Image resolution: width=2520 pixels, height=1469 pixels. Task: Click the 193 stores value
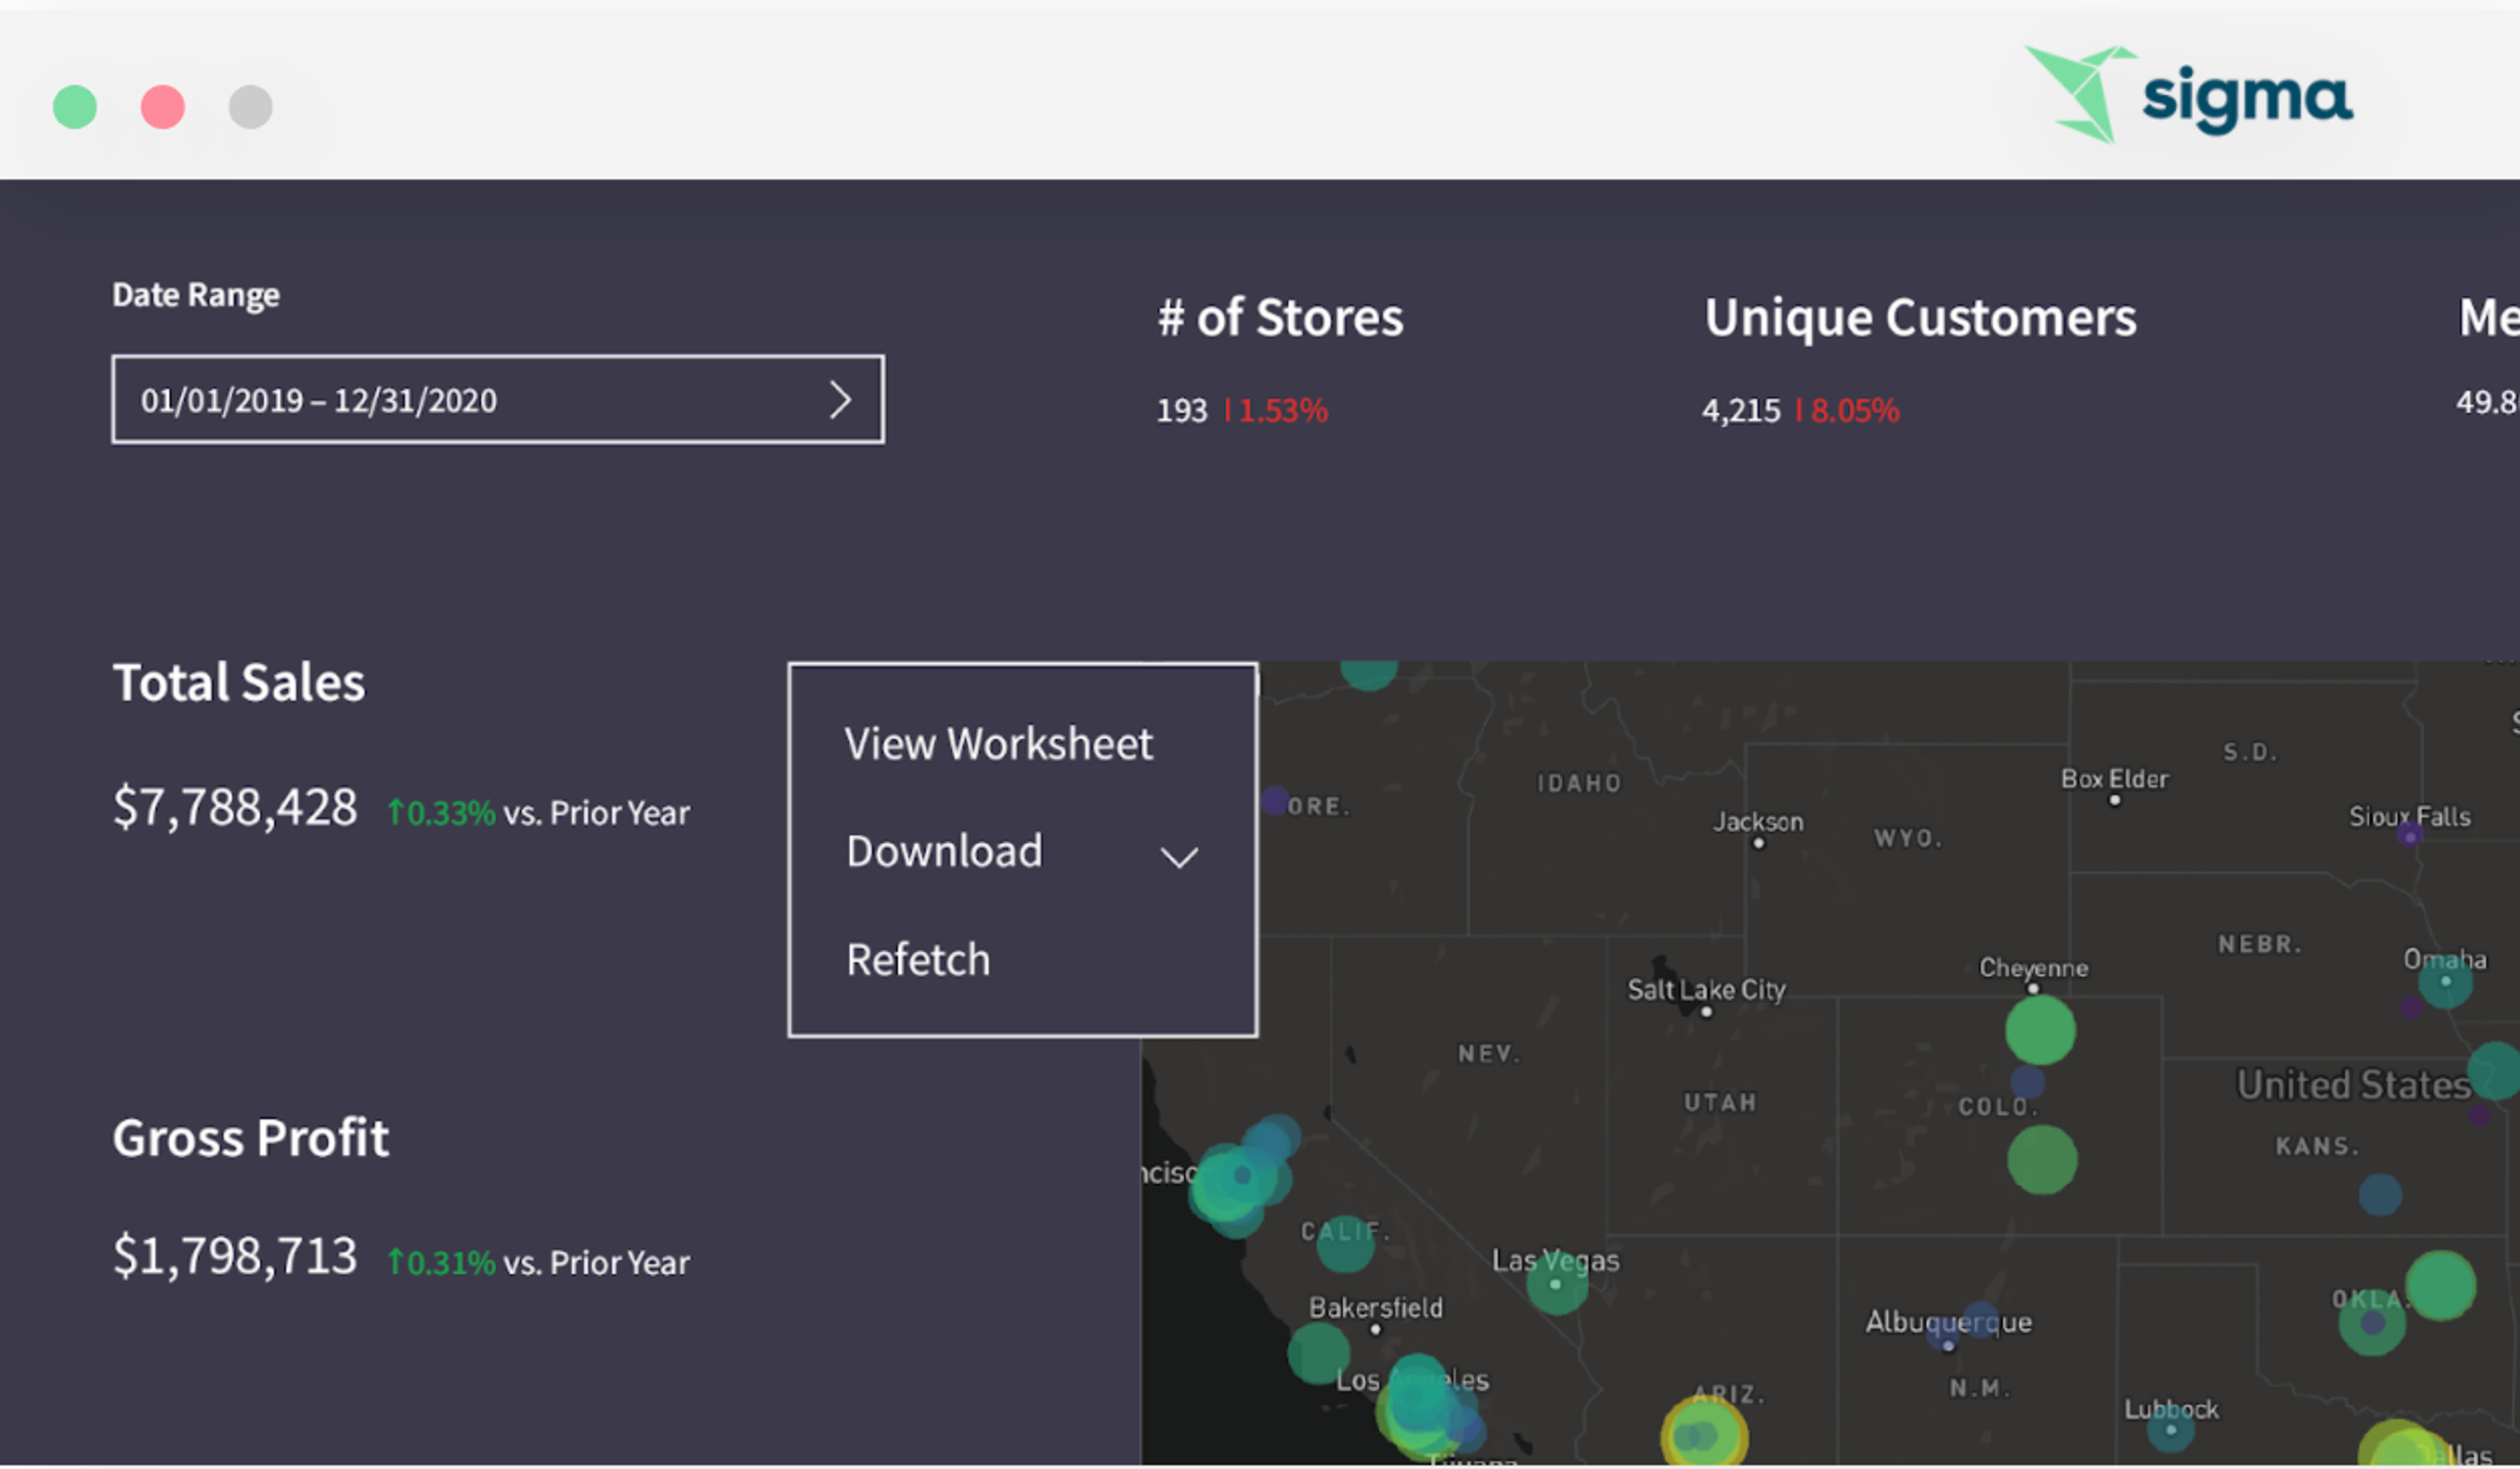point(1182,411)
